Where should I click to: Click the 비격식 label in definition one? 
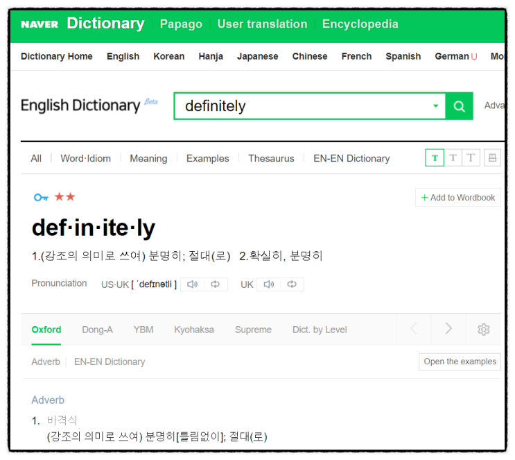(62, 420)
